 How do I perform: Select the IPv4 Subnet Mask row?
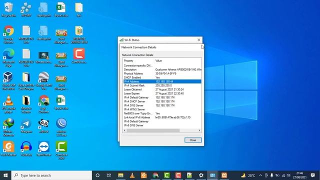[x=162, y=85]
